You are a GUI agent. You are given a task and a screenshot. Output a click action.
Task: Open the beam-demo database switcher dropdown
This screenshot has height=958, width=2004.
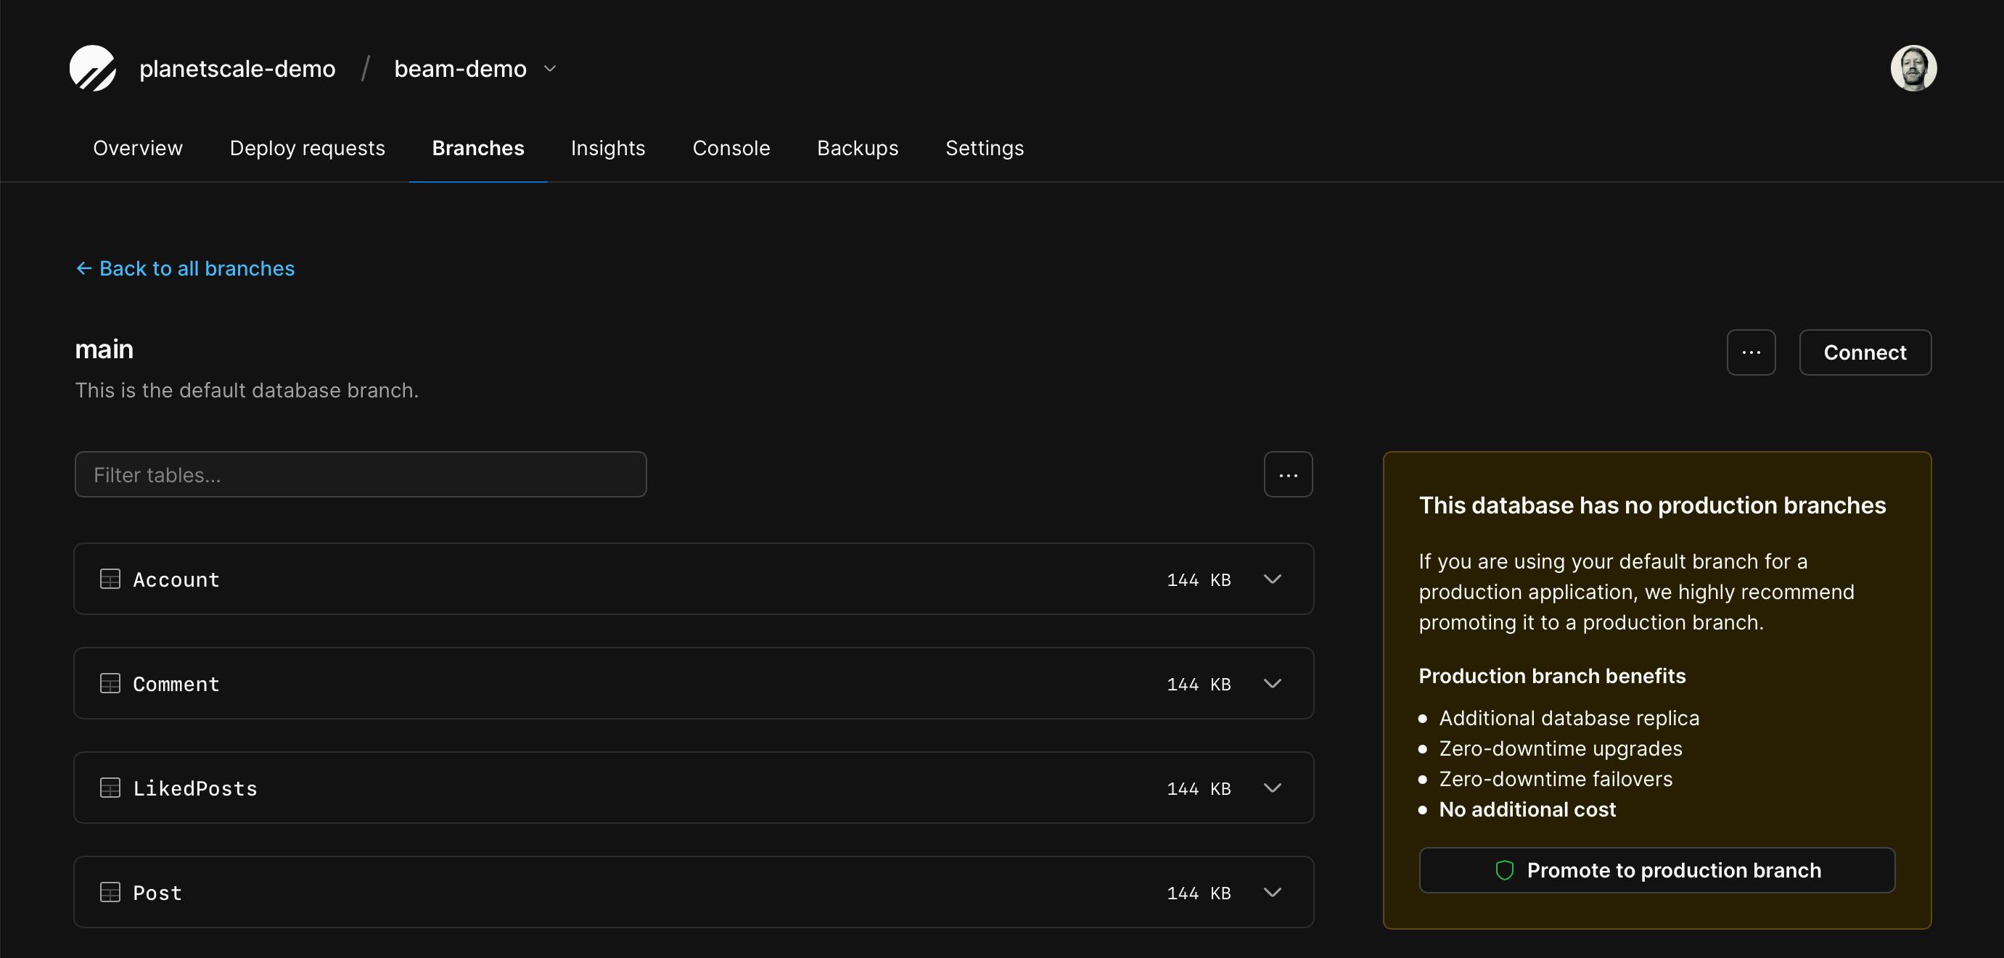click(550, 69)
